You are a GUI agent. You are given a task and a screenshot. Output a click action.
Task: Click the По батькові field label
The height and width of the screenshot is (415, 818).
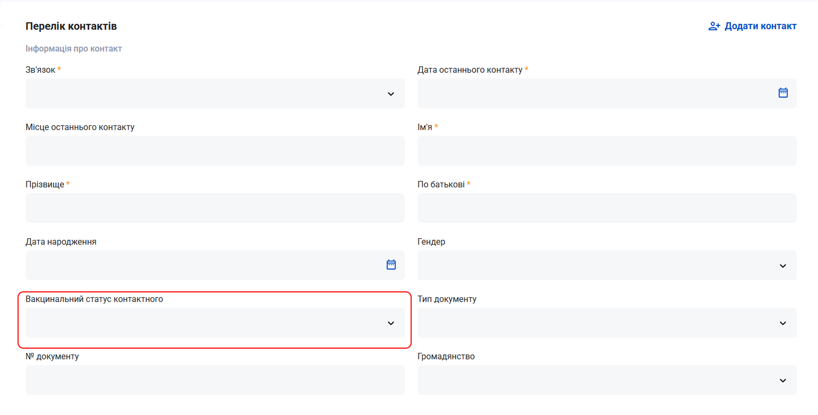pyautogui.click(x=441, y=185)
